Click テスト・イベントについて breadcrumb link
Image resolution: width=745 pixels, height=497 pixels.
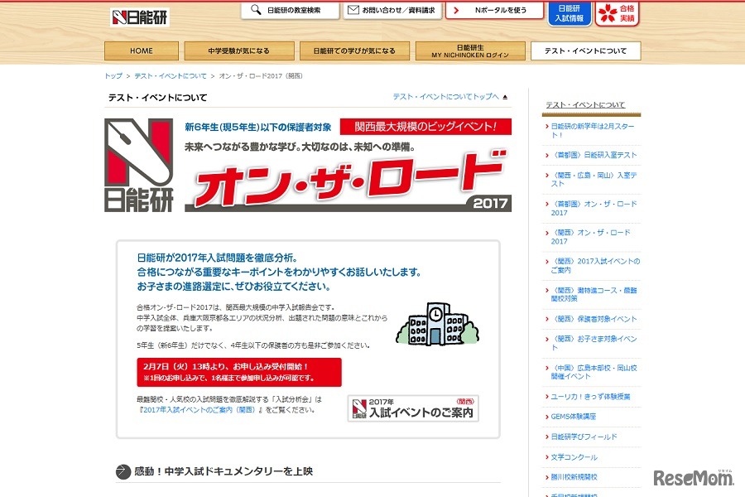click(x=171, y=76)
